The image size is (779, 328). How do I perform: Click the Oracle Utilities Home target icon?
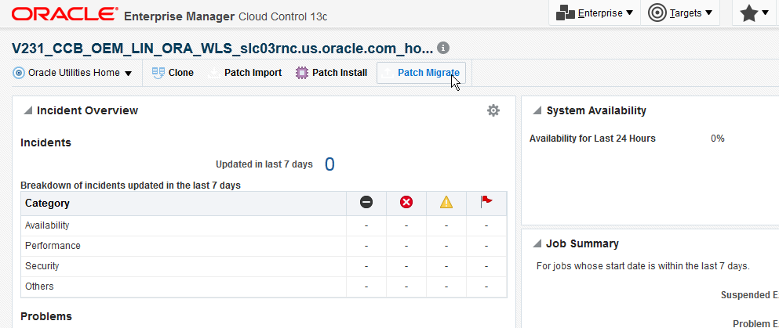pos(19,73)
